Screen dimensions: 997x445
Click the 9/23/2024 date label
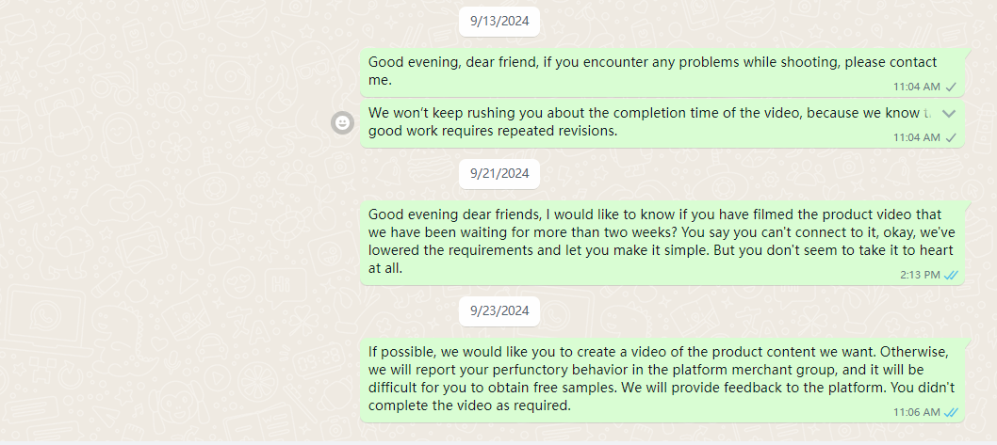[499, 310]
